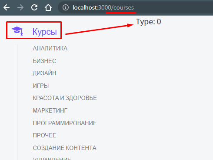Open the МАРКЕТИНГ category
Screen dimensions: 213x160
click(x=50, y=110)
